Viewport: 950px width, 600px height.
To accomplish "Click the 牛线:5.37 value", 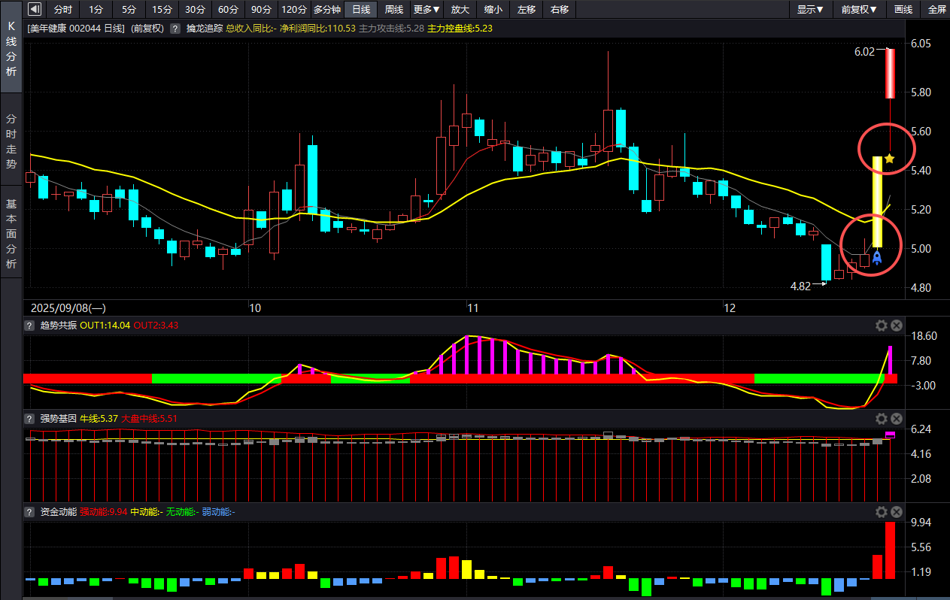I will pyautogui.click(x=99, y=419).
